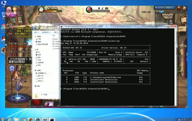
Task: Select 网络 Network in navigation pane
Action: click(37, 86)
